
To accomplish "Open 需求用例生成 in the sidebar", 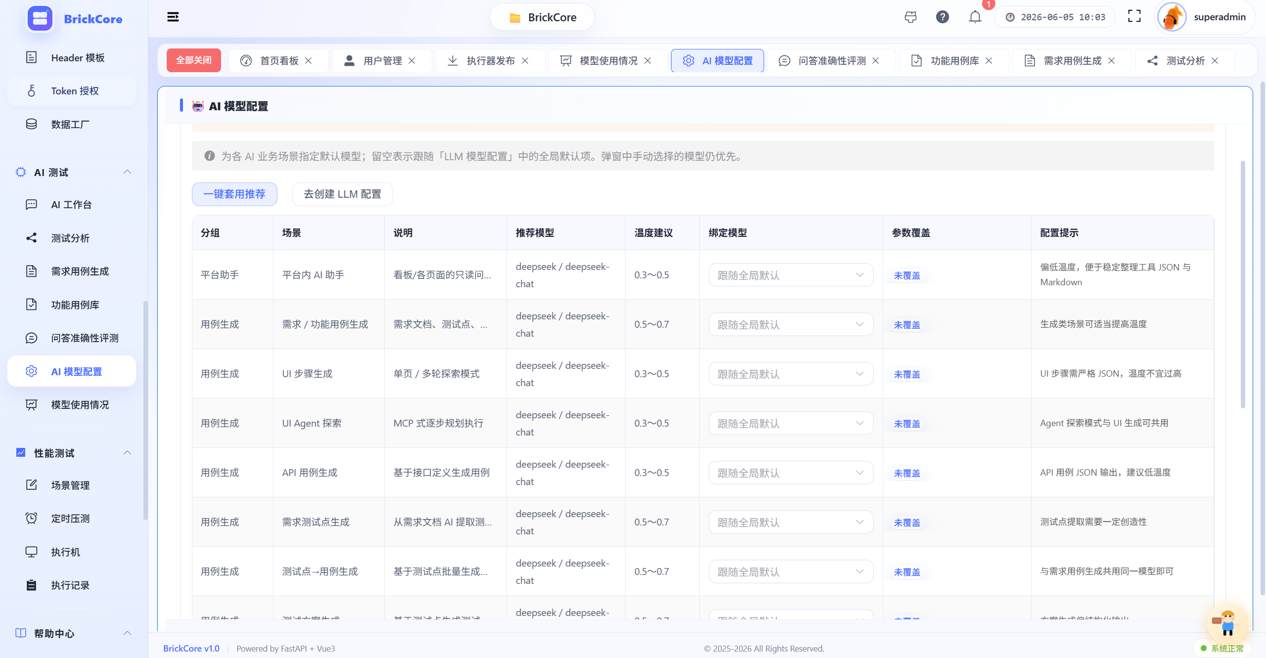I will 72,271.
